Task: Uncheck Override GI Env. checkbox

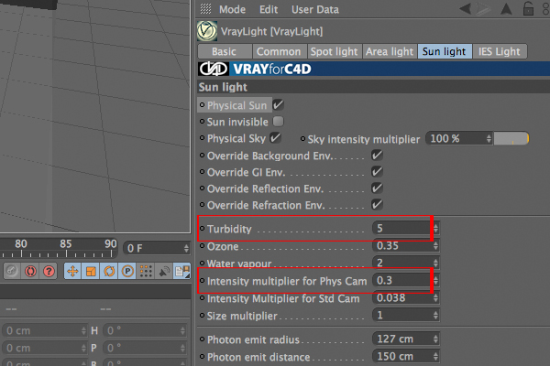Action: pyautogui.click(x=377, y=172)
